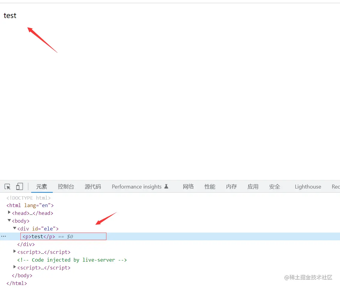This screenshot has height=288, width=340.
Task: Select the closing </body> tag
Action: pos(22,275)
